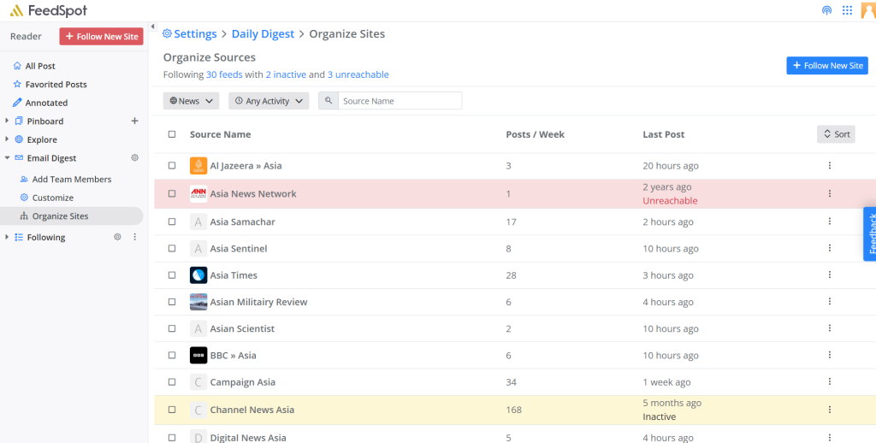Collapse the sidebar with the arrow
This screenshot has height=443, width=876.
152,27
